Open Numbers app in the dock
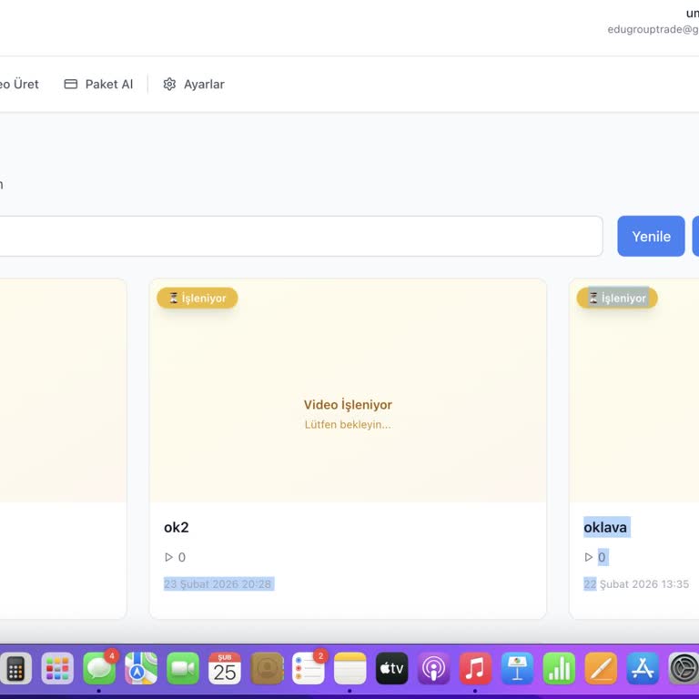The image size is (699, 699). [559, 668]
